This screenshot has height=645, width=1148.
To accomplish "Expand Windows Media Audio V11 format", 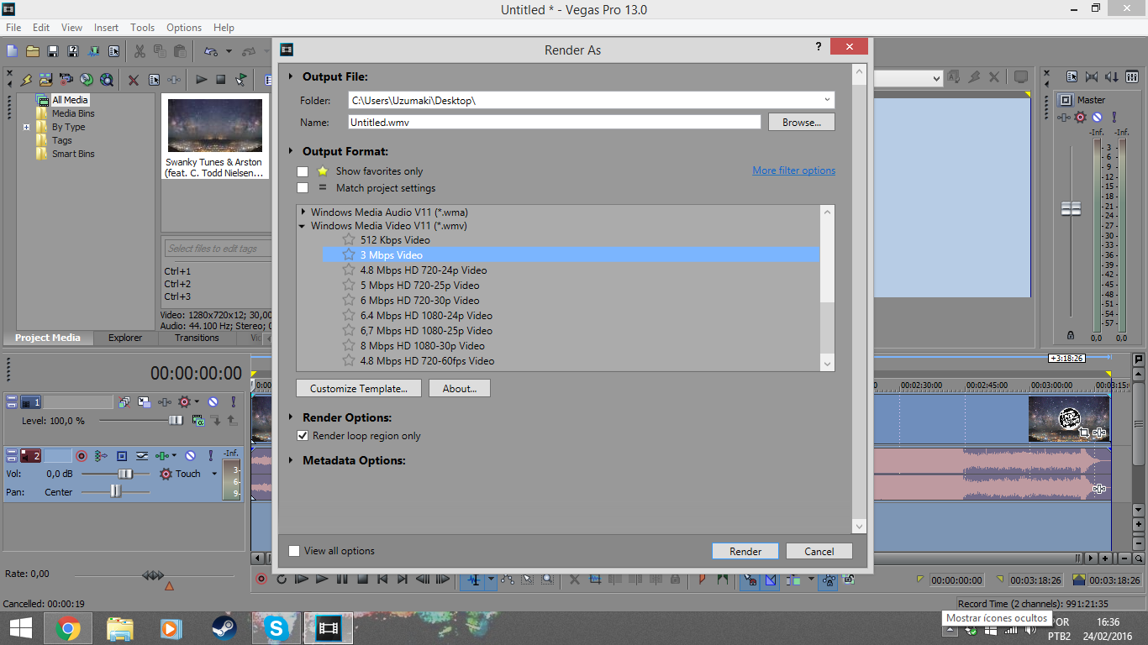I will click(x=303, y=212).
